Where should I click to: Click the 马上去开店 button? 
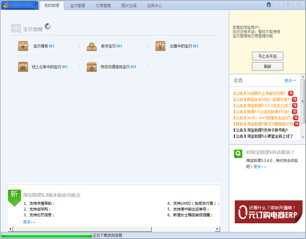pos(267,56)
